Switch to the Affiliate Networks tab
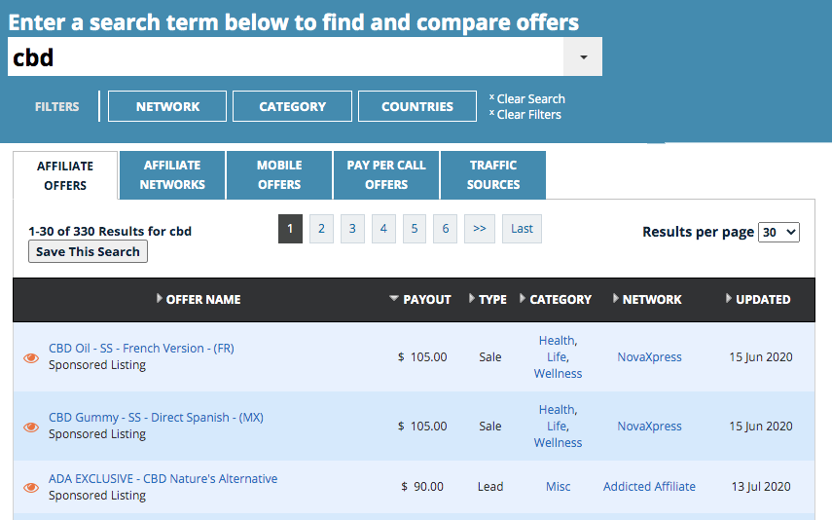This screenshot has width=832, height=520. click(x=172, y=174)
